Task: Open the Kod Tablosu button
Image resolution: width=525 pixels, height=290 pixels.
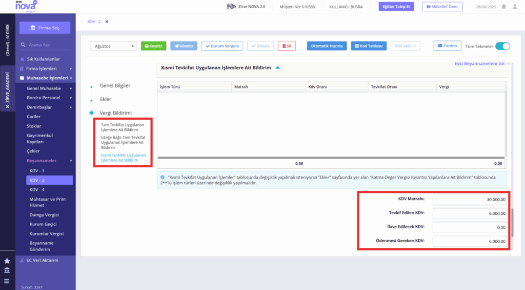Action: point(369,46)
